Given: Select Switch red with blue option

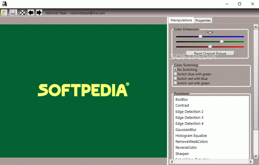Looking at the screenshot, I should tap(191, 79).
